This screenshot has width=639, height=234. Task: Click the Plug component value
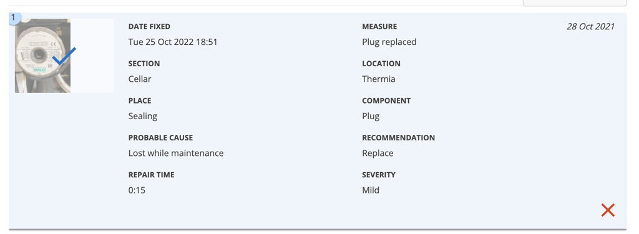coord(371,116)
